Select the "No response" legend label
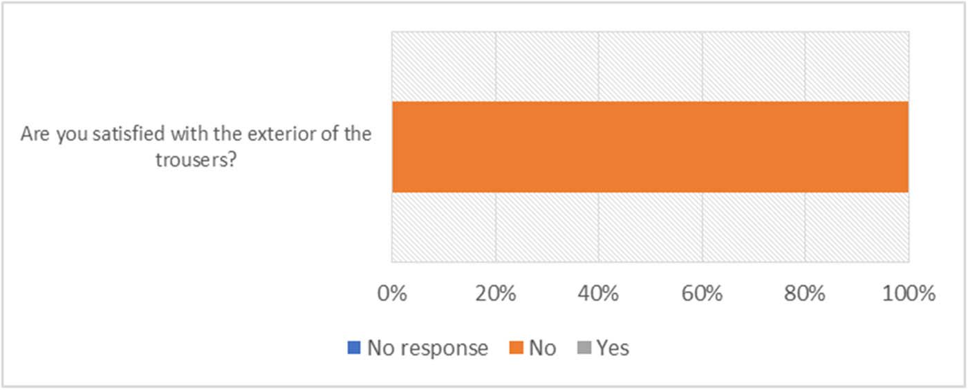 (x=427, y=348)
